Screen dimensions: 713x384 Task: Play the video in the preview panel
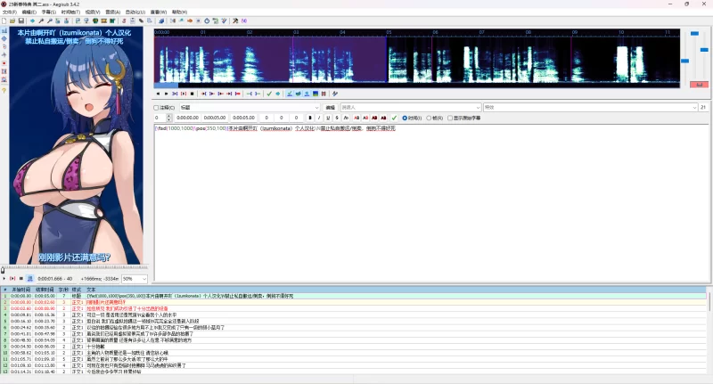pos(4,279)
